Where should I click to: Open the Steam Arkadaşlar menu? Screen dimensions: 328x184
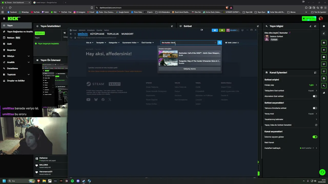[x=91, y=30]
